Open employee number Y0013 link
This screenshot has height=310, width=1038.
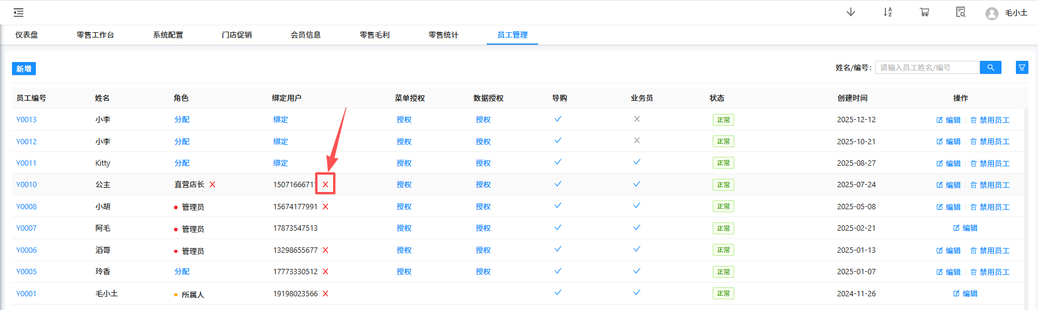26,120
